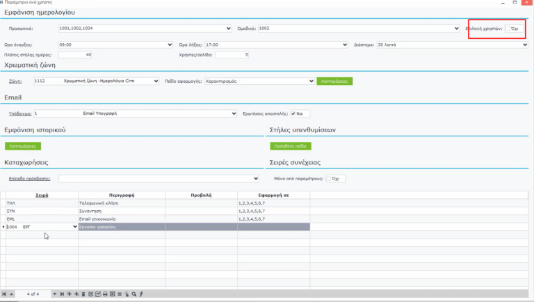Click Εφαρμογή σε value in EML row
This screenshot has width=534, height=302.
[x=273, y=218]
